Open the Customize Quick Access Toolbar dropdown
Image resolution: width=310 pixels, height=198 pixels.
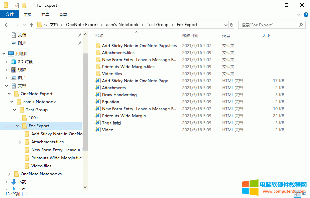pyautogui.click(x=30, y=5)
